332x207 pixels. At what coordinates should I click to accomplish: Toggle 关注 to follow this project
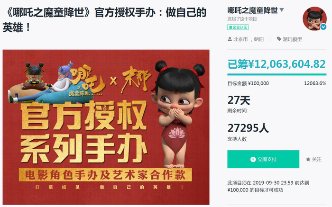click(x=316, y=160)
